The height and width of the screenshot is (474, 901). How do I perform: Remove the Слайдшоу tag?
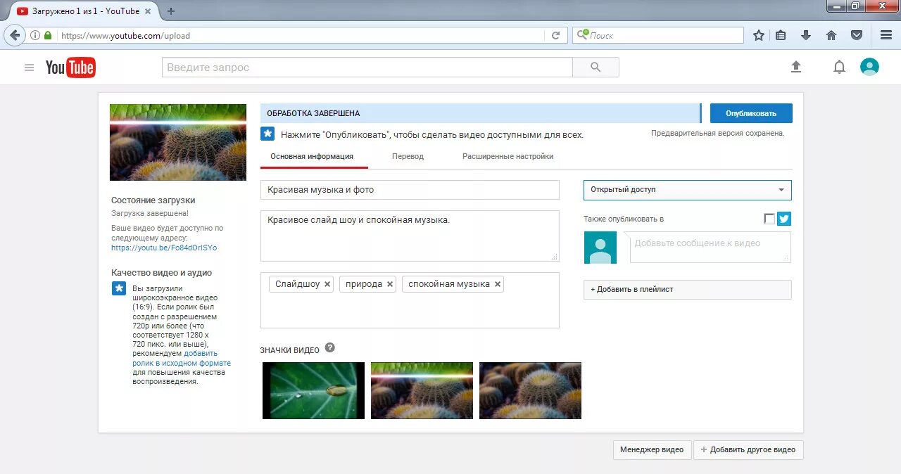(x=327, y=284)
